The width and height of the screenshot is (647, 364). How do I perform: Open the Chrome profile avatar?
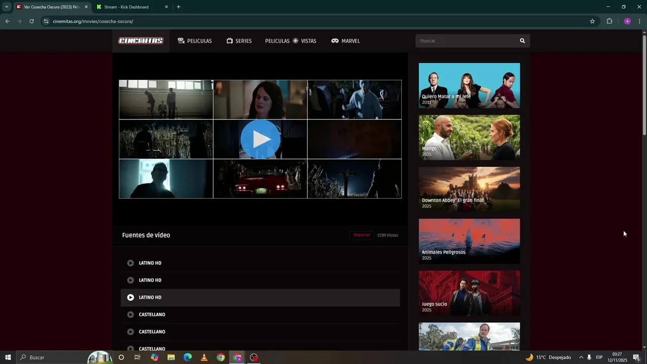[x=627, y=21]
